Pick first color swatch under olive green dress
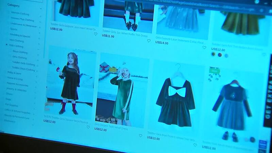This screenshot has height=153, width=272. pyautogui.click(x=214, y=54)
